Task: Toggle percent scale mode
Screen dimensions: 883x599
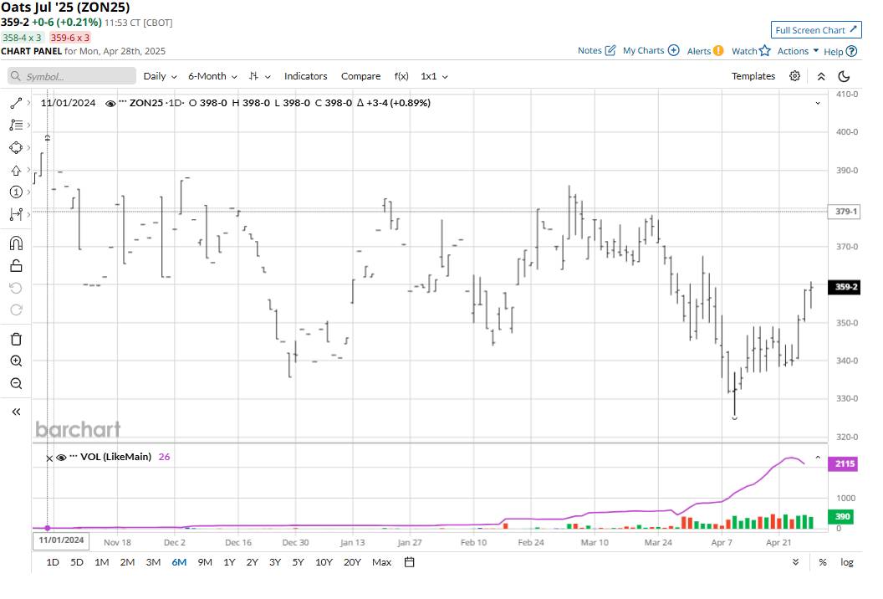Action: coord(823,562)
